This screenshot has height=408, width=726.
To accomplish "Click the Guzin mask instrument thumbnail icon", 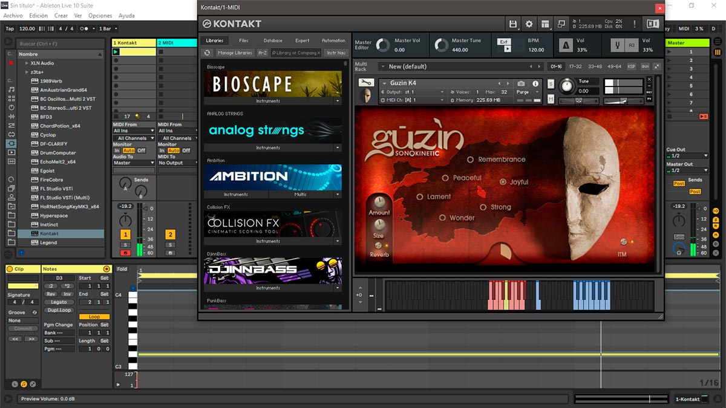I will 365,96.
